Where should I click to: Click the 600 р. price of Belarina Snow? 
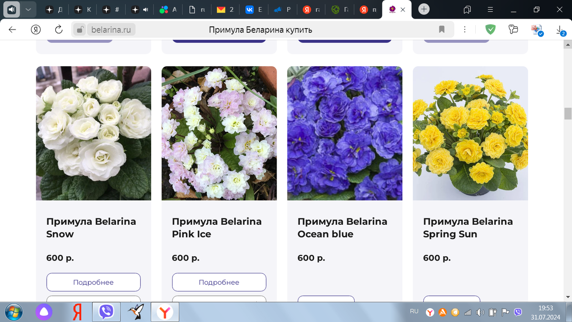click(60, 258)
